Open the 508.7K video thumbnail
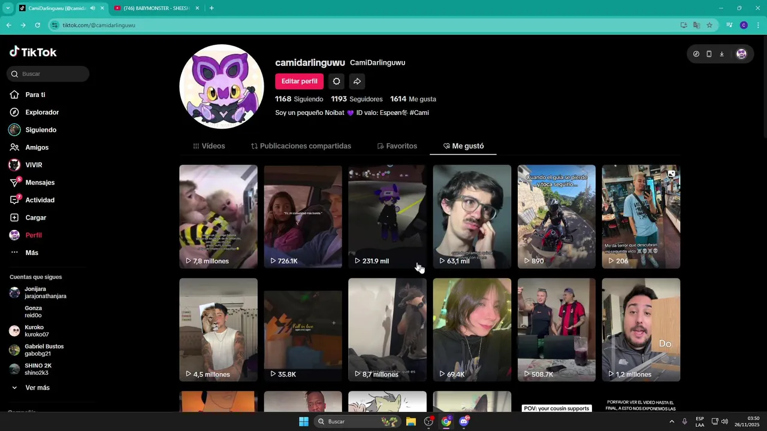767x431 pixels. 556,330
